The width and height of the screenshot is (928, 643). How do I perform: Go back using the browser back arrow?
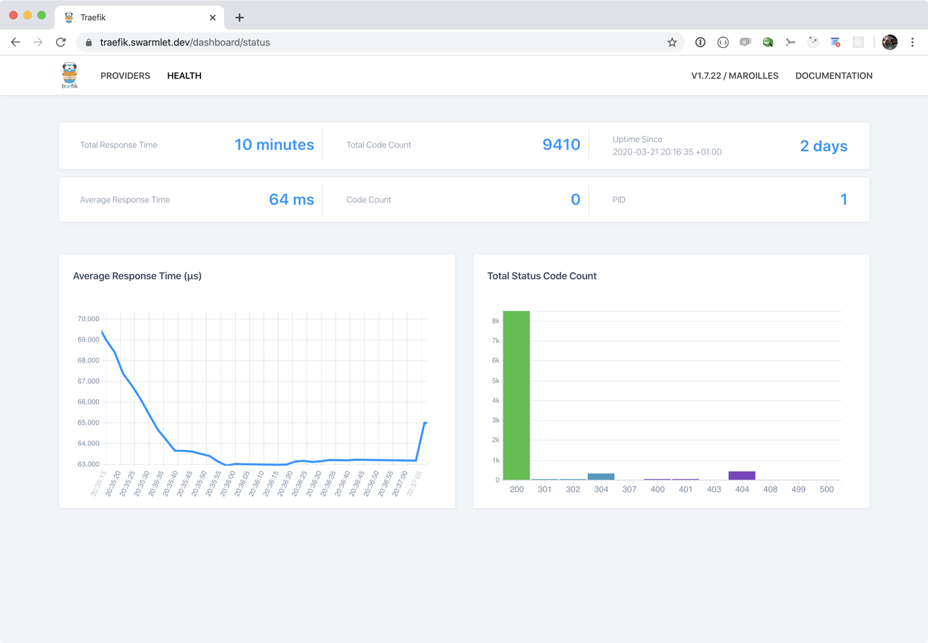pyautogui.click(x=15, y=42)
